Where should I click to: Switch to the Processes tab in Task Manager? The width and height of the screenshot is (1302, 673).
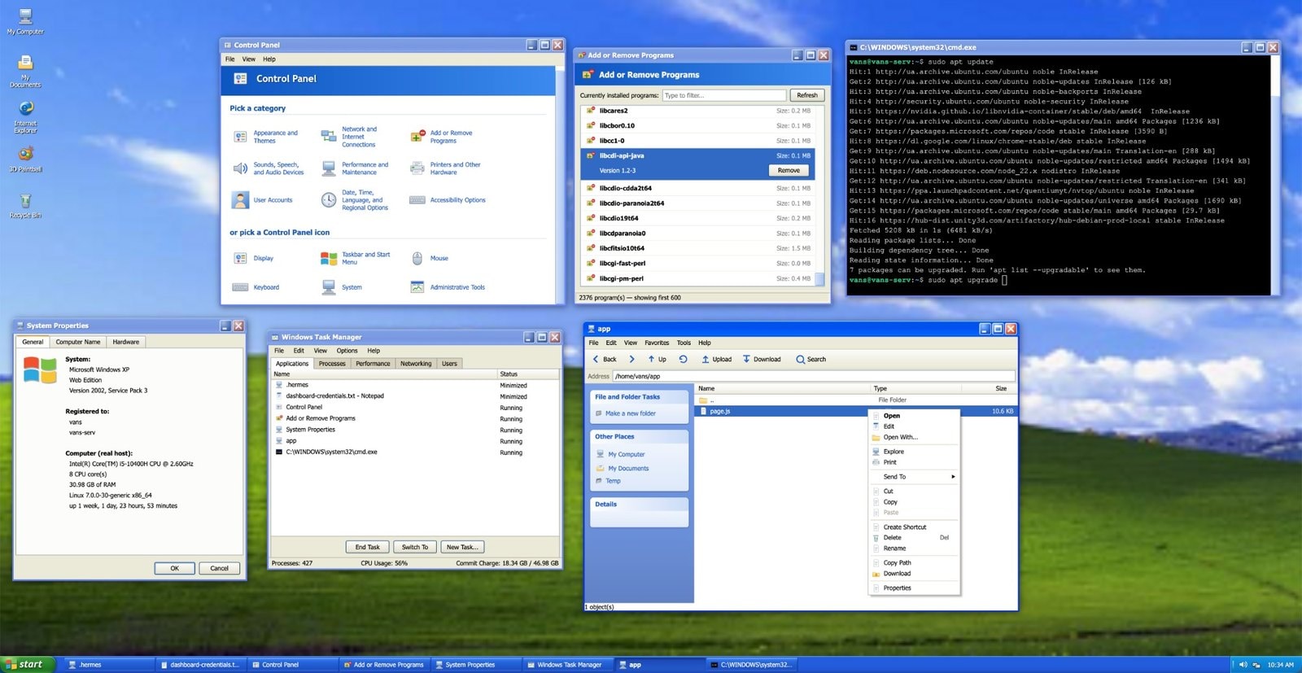pyautogui.click(x=332, y=364)
